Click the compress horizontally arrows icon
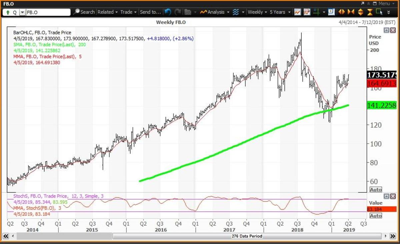 coord(351,12)
